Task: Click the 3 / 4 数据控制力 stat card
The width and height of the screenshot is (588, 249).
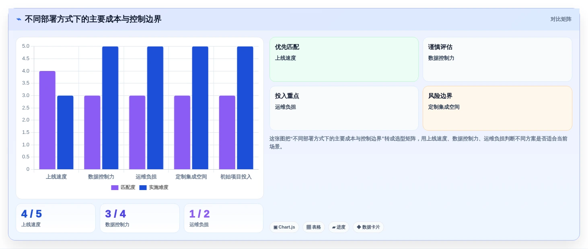Action: click(140, 218)
